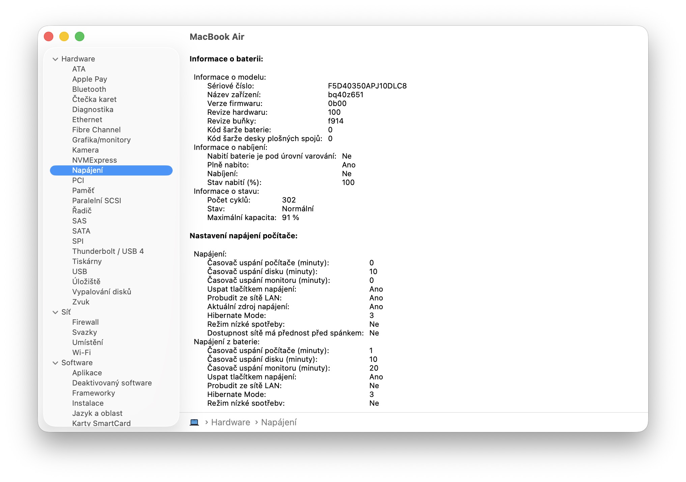Screen dimensions: 686x482
Task: Collapse the Software section chevron
Action: [55, 363]
